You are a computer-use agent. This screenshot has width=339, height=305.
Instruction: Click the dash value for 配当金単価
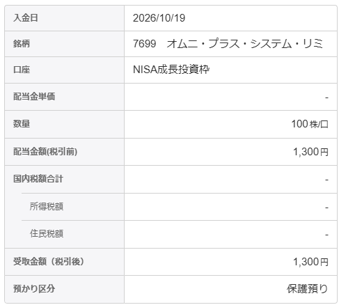(326, 97)
